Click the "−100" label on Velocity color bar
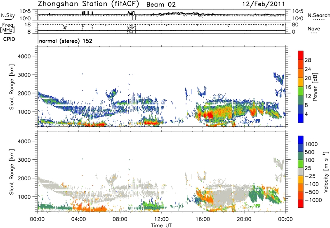This screenshot has height=228, width=330. tap(312, 184)
